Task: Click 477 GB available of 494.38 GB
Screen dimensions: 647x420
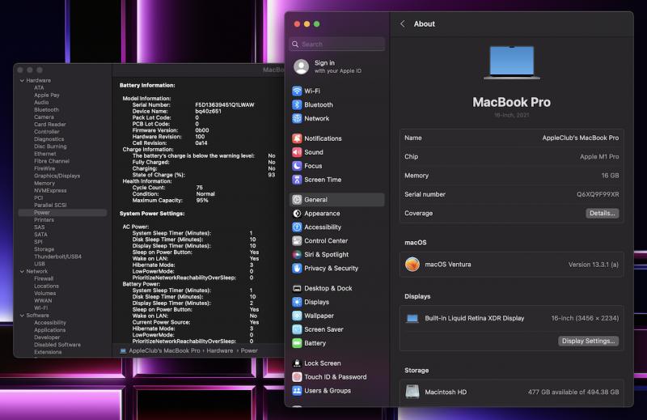Action: [573, 392]
